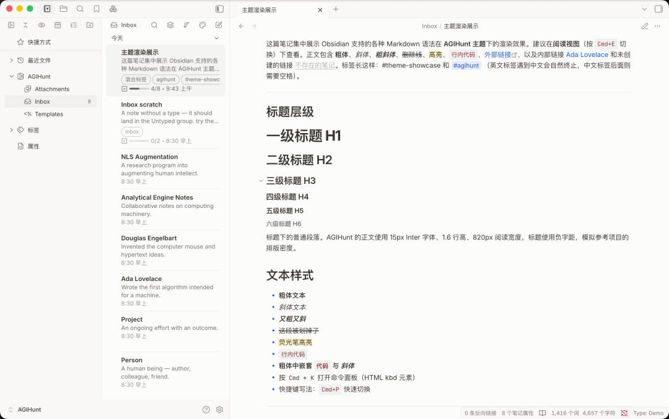Collapse all folders in navigator
Screen dimensions: 669x419
click(25, 25)
